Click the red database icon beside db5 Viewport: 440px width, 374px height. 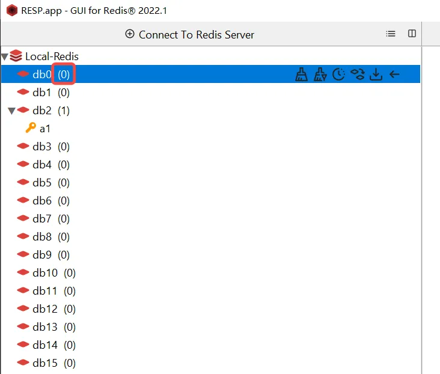pyautogui.click(x=23, y=182)
